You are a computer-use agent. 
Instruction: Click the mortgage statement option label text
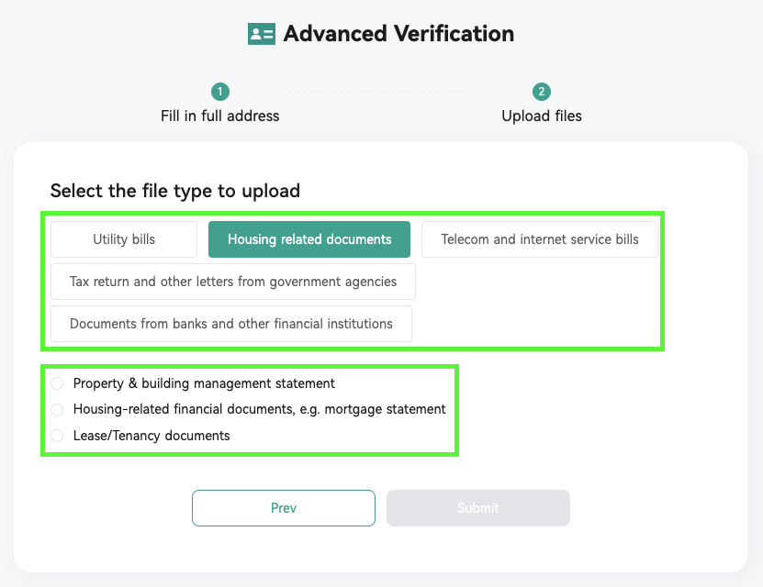pos(259,409)
